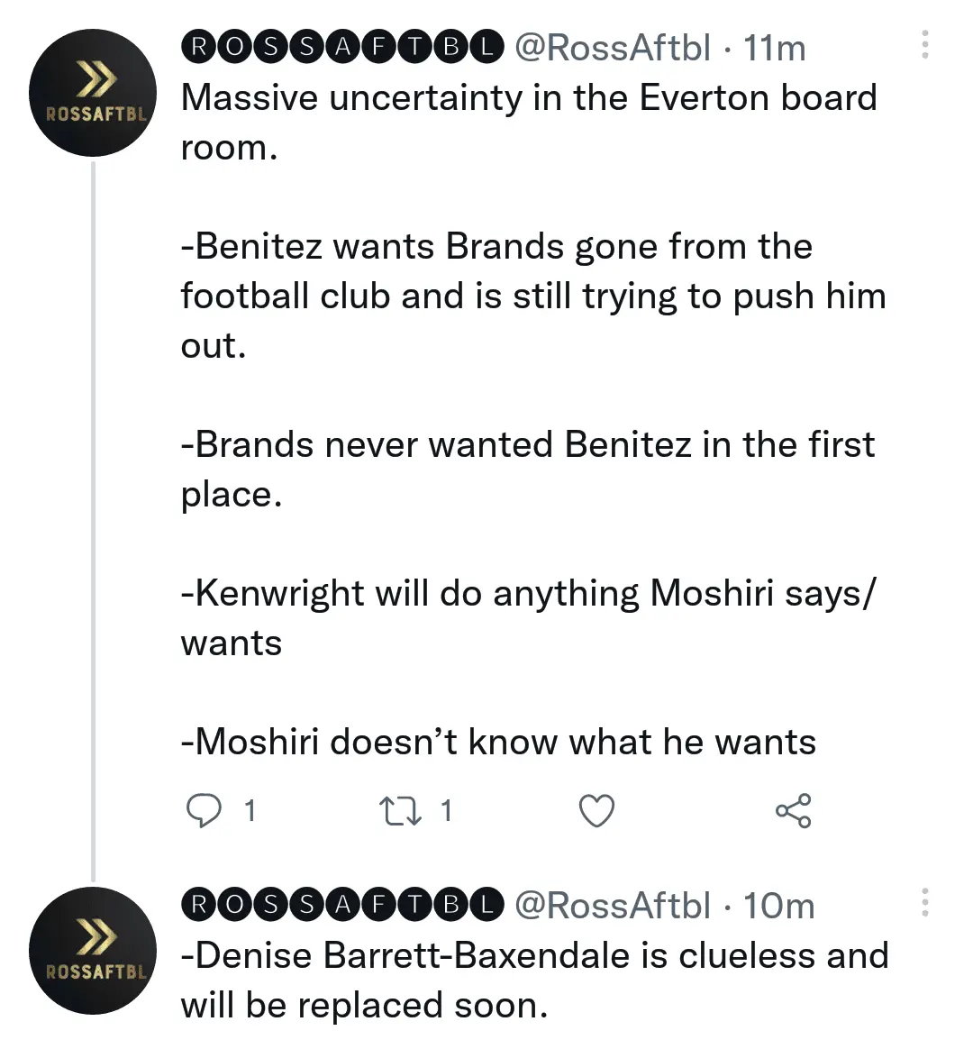Like the tweet with the heart icon
The height and width of the screenshot is (1058, 973).
[x=596, y=811]
